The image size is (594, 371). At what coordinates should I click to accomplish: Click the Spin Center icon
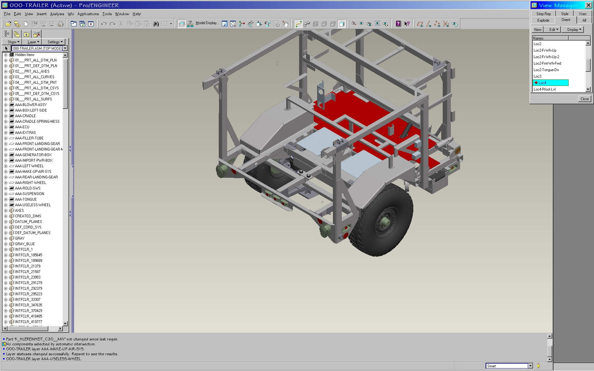click(x=242, y=24)
